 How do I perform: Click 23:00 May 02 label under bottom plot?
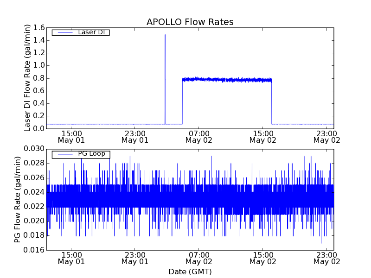326,258
